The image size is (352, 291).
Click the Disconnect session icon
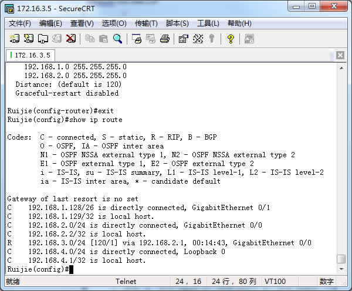(70, 39)
